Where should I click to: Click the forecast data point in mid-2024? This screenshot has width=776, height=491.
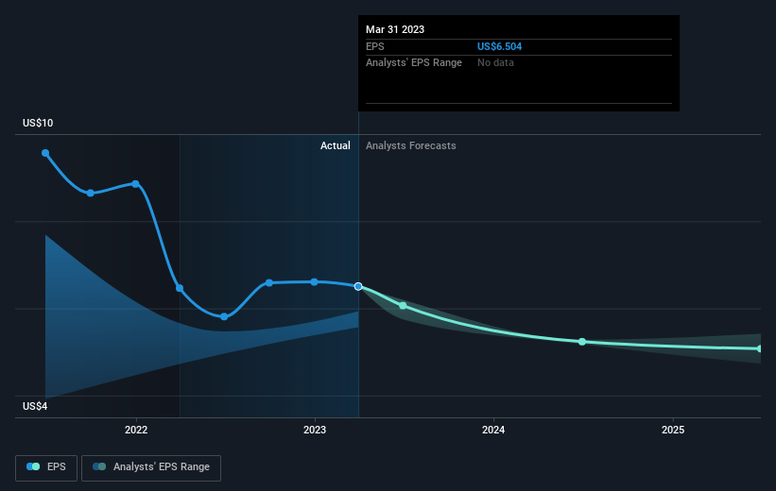coord(582,342)
